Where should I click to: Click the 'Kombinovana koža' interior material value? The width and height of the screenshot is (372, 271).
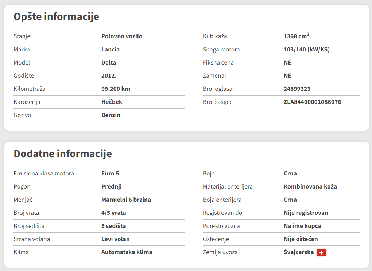(310, 186)
